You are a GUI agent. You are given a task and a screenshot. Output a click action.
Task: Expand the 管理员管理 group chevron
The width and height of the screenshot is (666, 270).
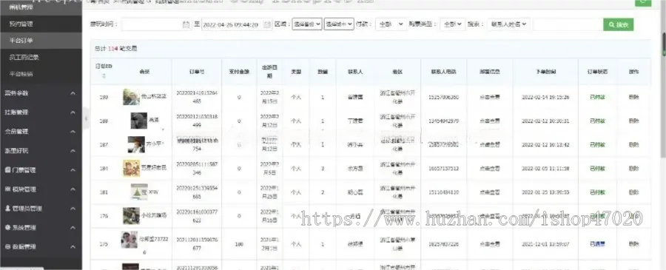(x=73, y=209)
